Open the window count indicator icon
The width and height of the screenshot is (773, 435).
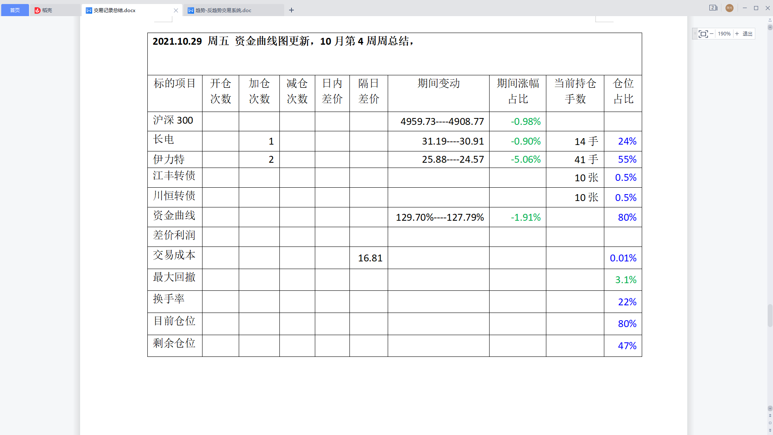click(x=713, y=8)
